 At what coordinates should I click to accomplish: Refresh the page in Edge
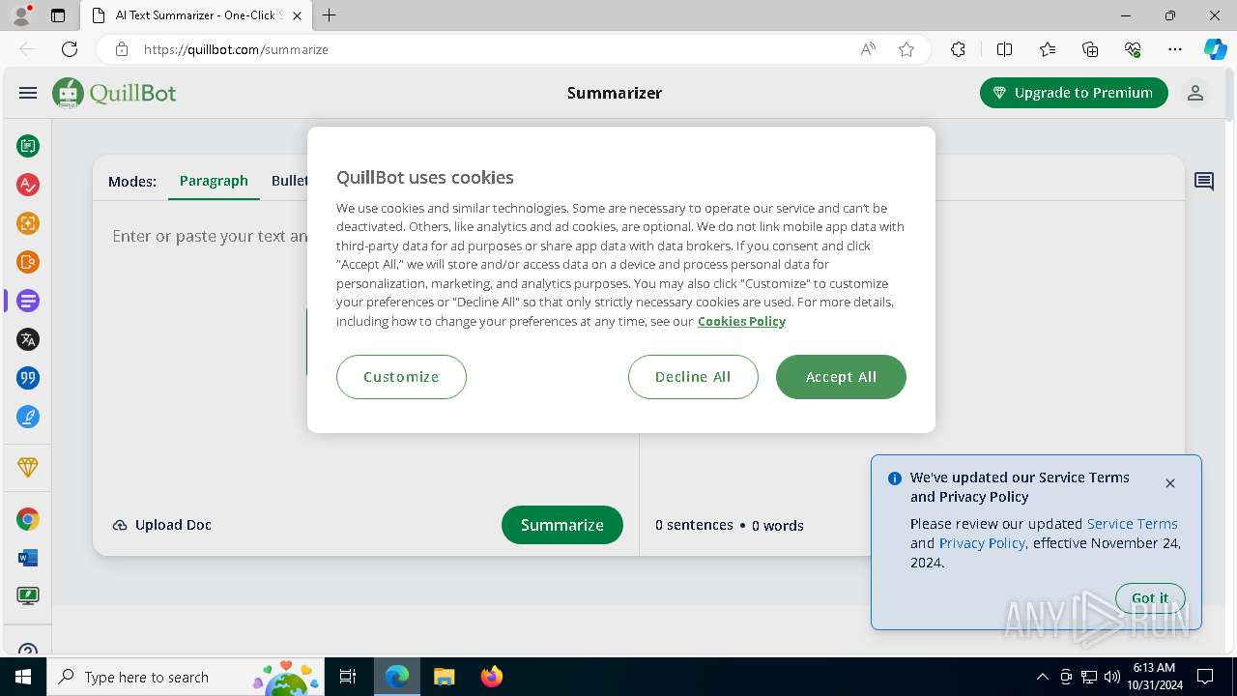pos(70,49)
